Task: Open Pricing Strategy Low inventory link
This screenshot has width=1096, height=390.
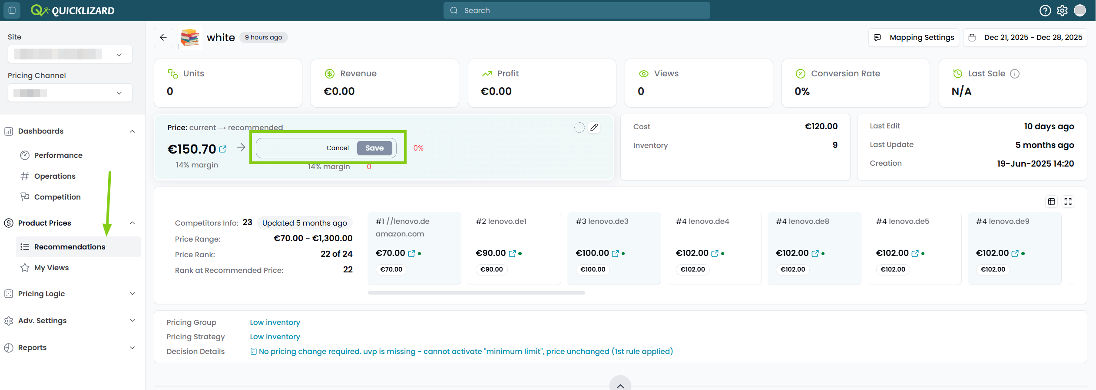Action: [275, 337]
